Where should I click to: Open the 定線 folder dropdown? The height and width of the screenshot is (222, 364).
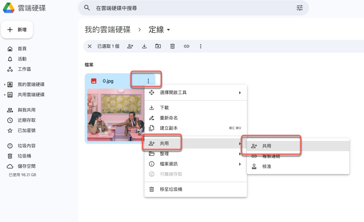pos(169,30)
